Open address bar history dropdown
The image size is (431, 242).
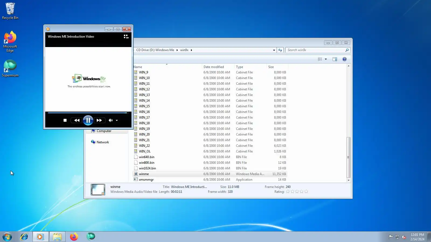tap(274, 50)
